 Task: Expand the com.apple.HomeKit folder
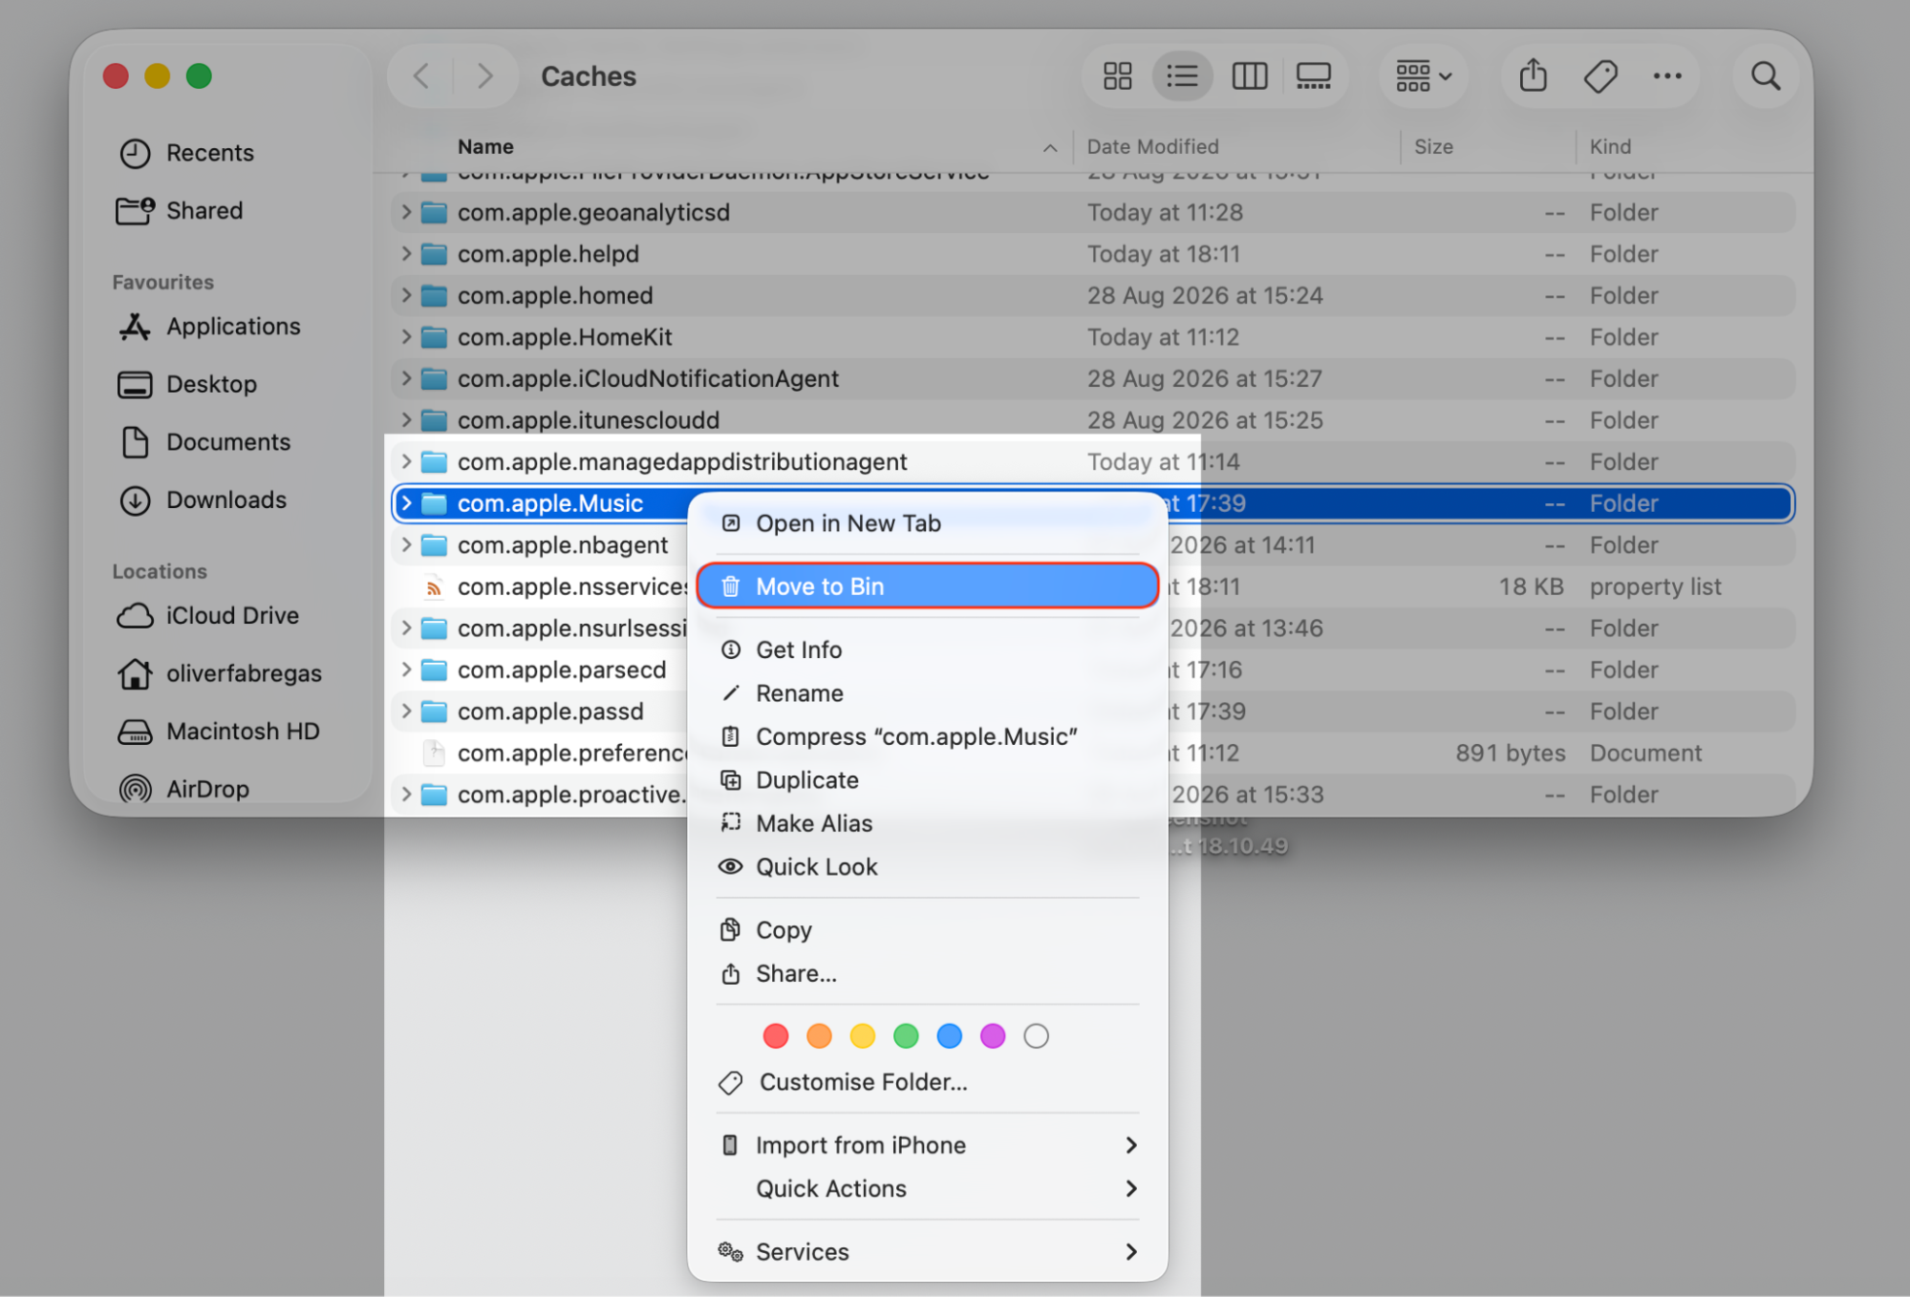click(x=406, y=337)
